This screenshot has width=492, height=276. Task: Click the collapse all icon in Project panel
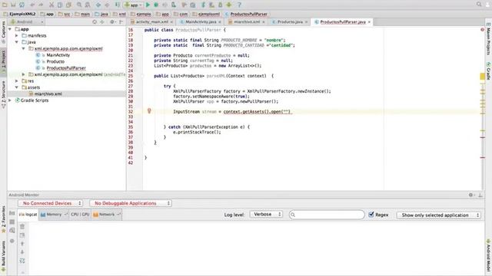click(102, 22)
